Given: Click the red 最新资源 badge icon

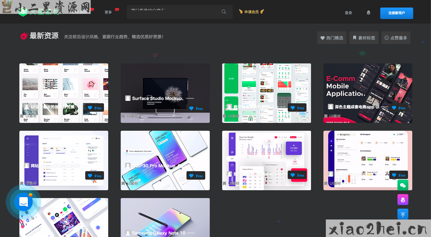Looking at the screenshot, I should [24, 36].
